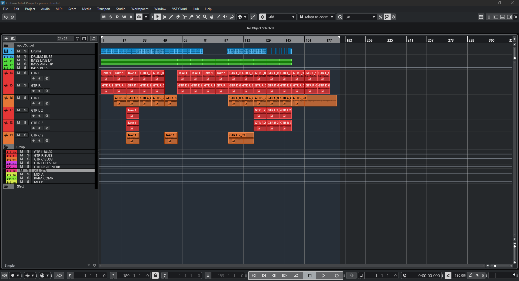This screenshot has height=281, width=519.
Task: Select the Range Selection tool
Action: (164, 17)
